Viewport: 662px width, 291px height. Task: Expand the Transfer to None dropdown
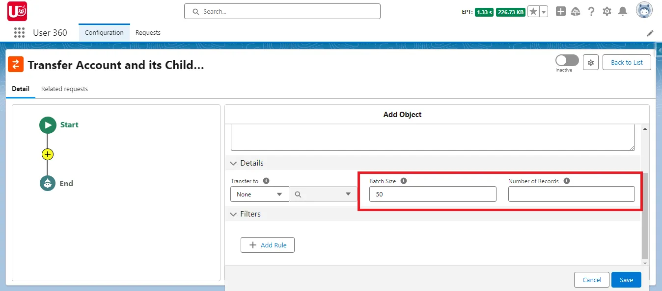coord(259,194)
